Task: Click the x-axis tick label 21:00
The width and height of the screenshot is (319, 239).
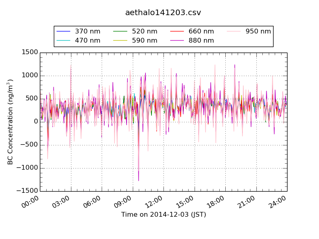Action: [x=246, y=202]
